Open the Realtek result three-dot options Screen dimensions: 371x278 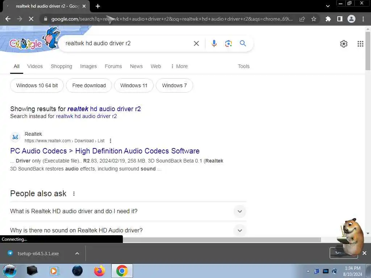coord(110,141)
